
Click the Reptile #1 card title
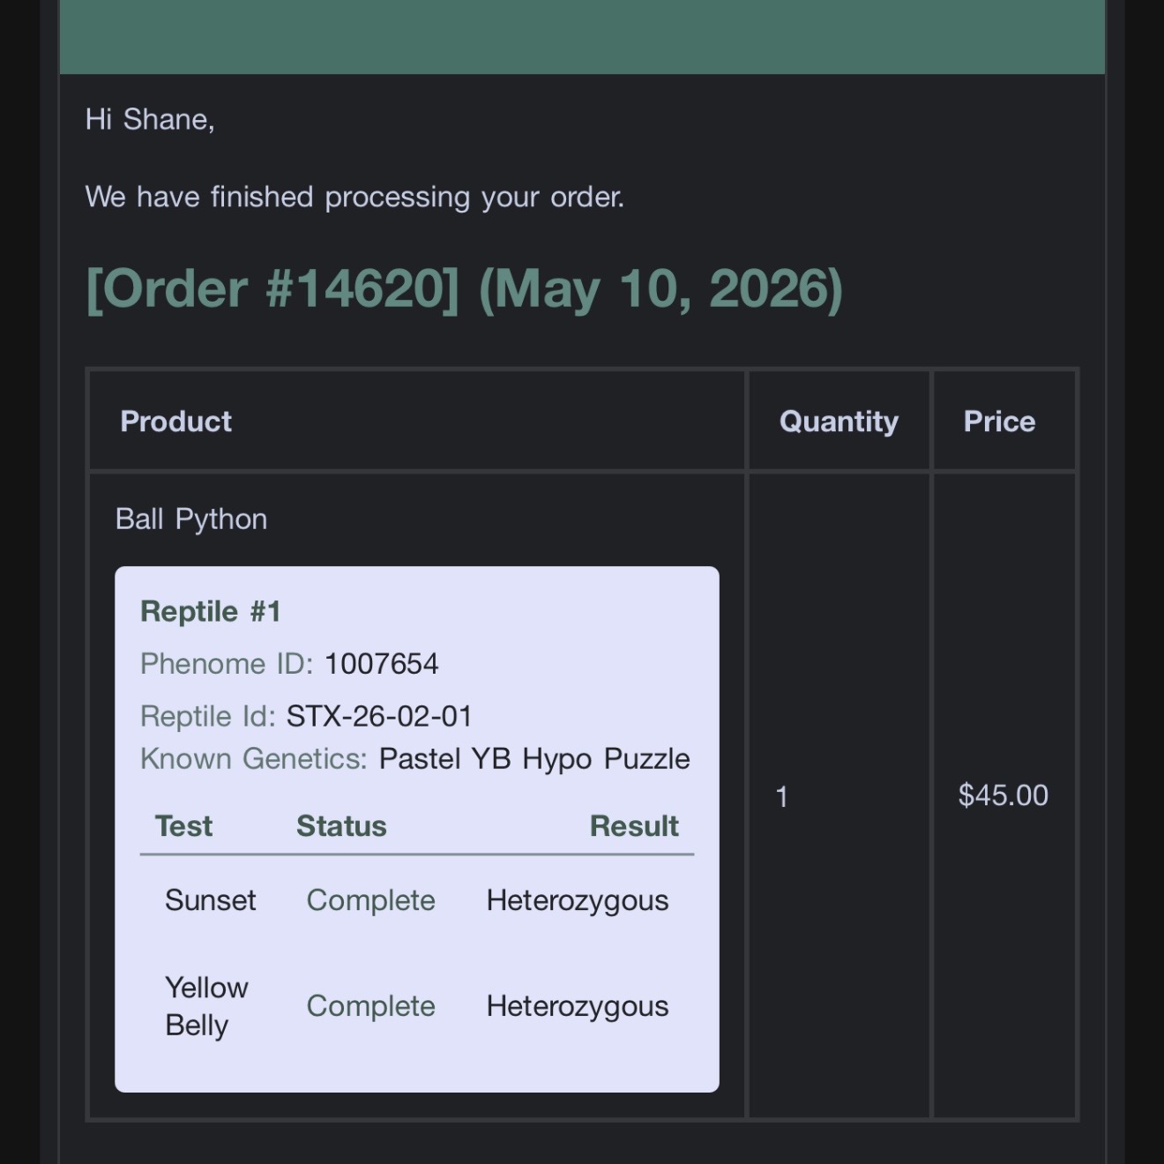point(211,611)
